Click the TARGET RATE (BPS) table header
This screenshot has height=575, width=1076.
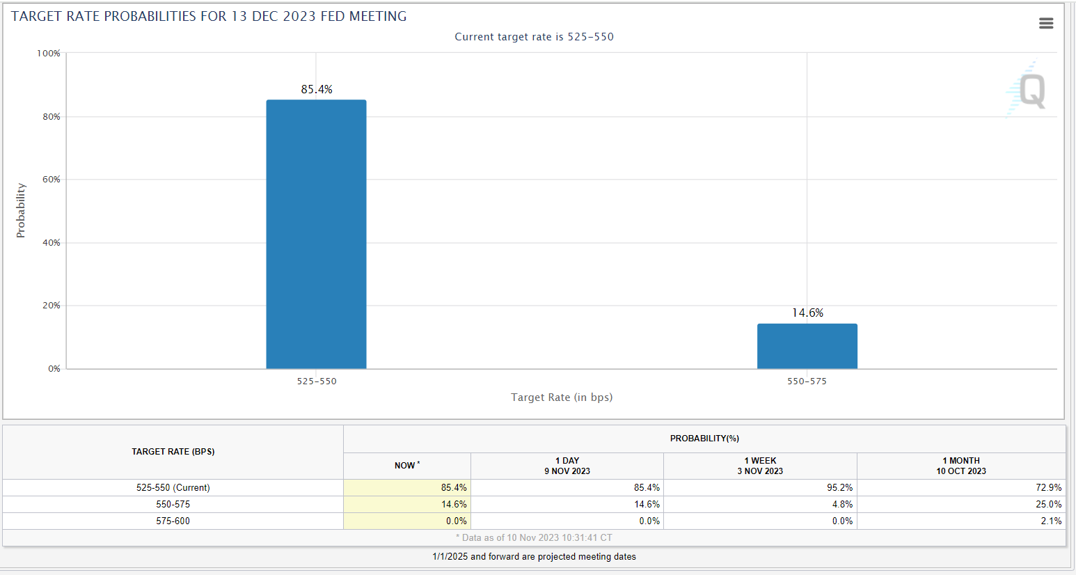[173, 452]
